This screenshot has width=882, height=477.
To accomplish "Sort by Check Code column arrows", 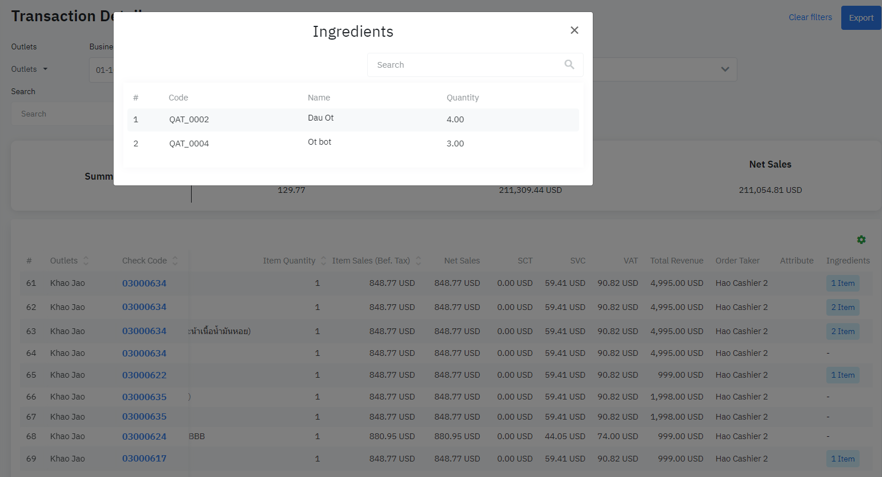I will [175, 261].
